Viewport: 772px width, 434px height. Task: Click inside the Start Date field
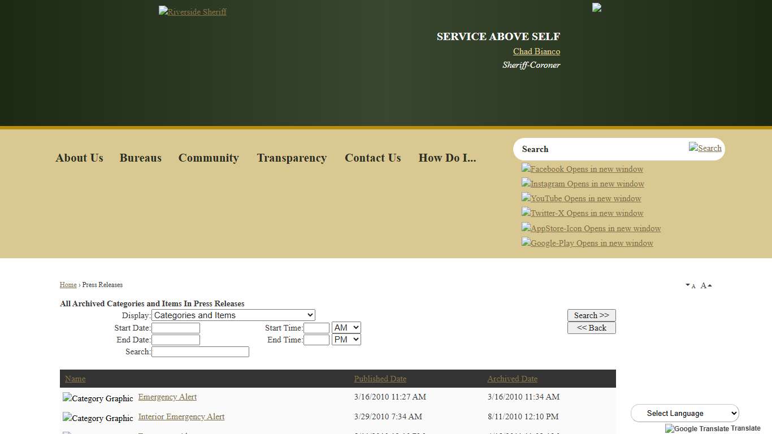(x=176, y=327)
